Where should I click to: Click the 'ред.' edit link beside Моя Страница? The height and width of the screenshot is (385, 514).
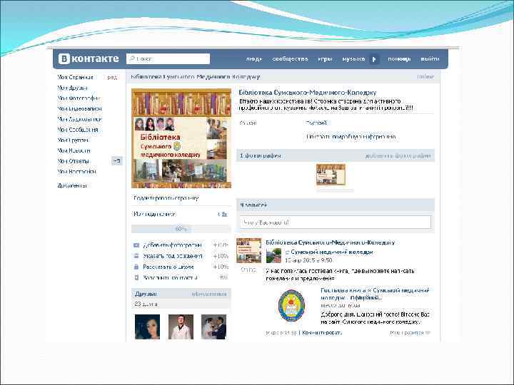click(112, 77)
